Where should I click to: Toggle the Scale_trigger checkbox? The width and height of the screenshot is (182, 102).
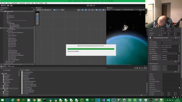coord(162,42)
